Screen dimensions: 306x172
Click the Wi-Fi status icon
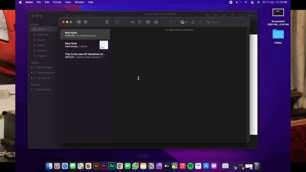point(246,2)
